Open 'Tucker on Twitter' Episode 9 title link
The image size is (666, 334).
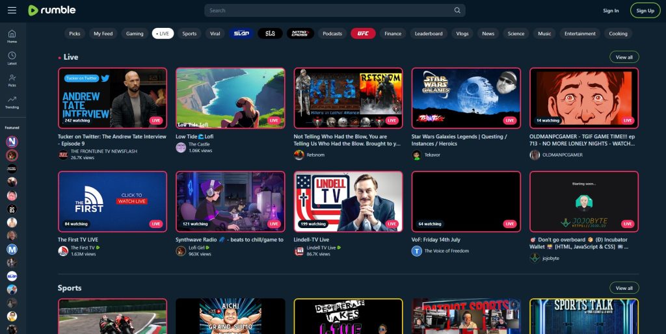[112, 140]
